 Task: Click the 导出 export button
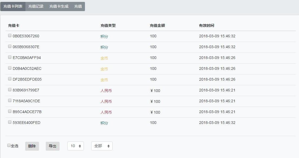(52, 146)
